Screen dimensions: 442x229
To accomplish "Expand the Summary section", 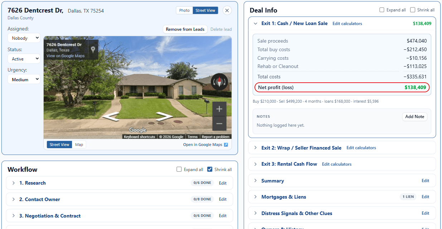I will click(256, 181).
